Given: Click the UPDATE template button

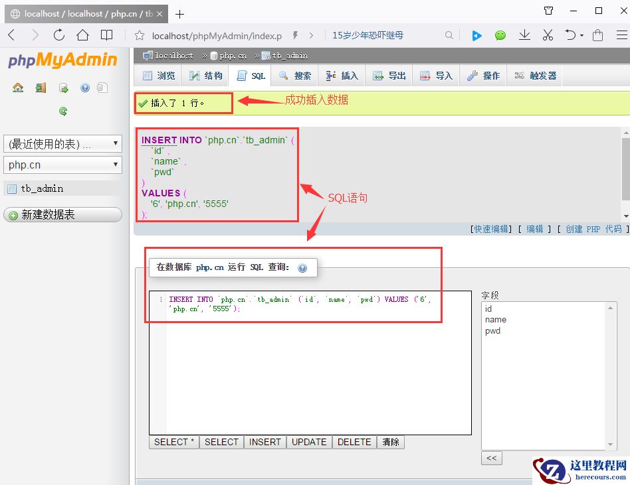Looking at the screenshot, I should (x=309, y=442).
